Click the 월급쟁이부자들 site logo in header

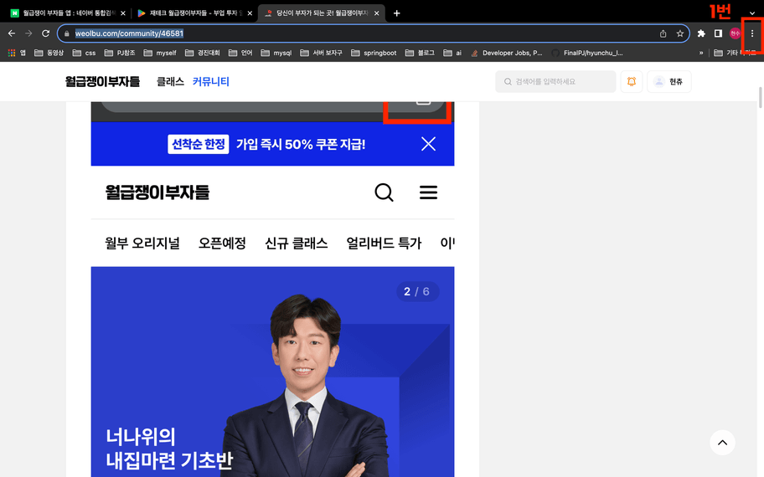click(x=102, y=81)
